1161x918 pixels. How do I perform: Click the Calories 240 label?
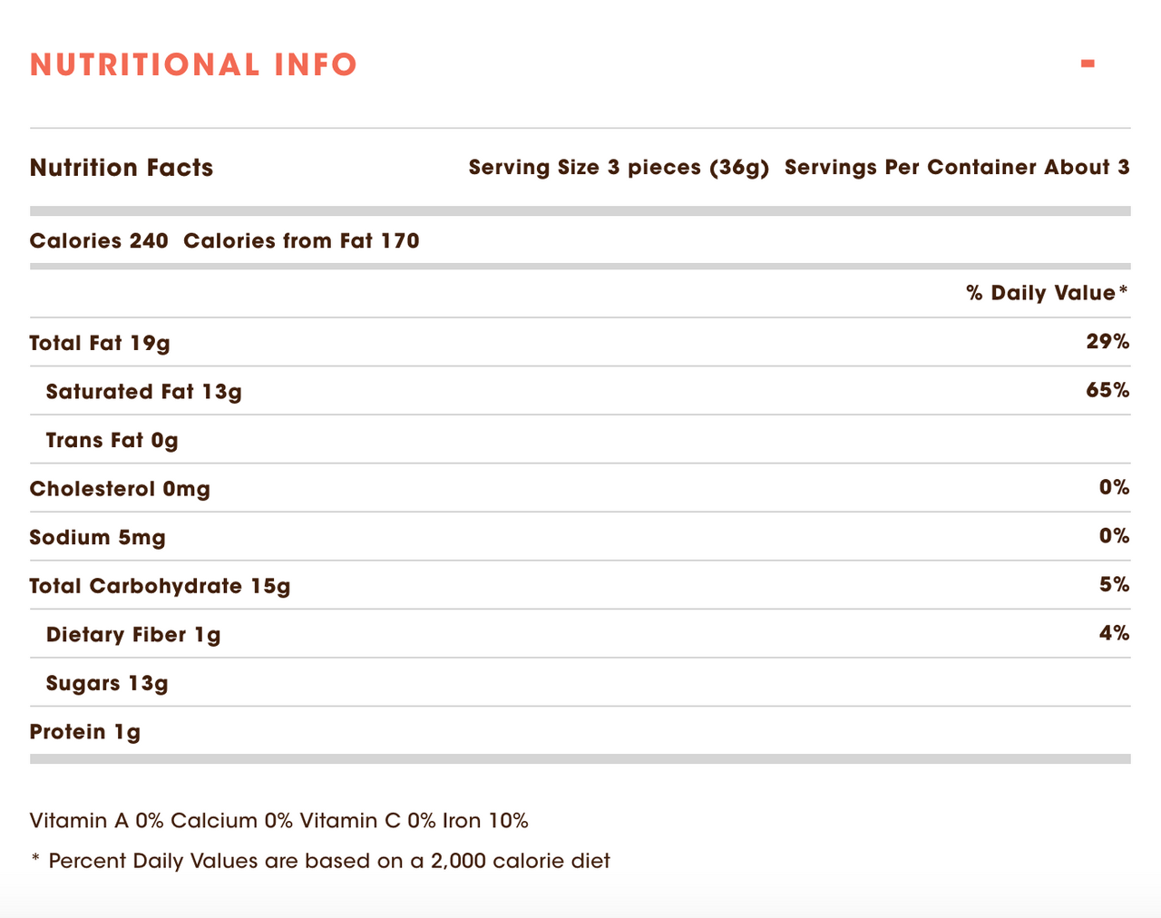pos(99,241)
